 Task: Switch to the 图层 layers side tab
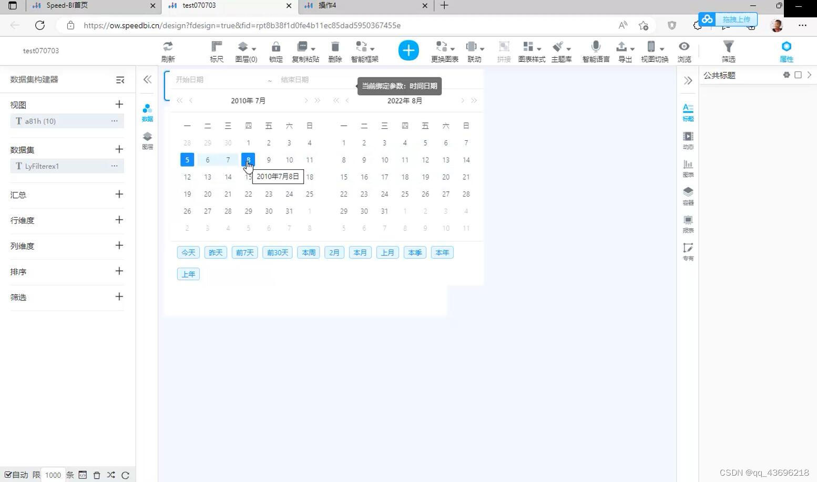(147, 141)
